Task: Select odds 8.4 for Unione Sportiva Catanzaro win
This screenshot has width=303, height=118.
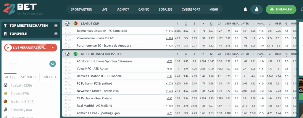Action: coord(194,61)
